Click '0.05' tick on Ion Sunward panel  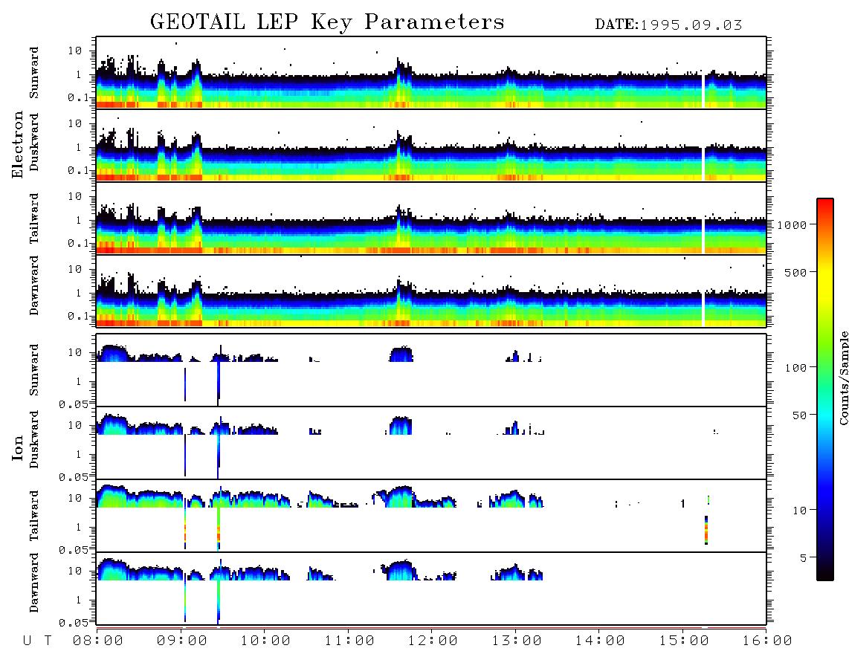74,404
